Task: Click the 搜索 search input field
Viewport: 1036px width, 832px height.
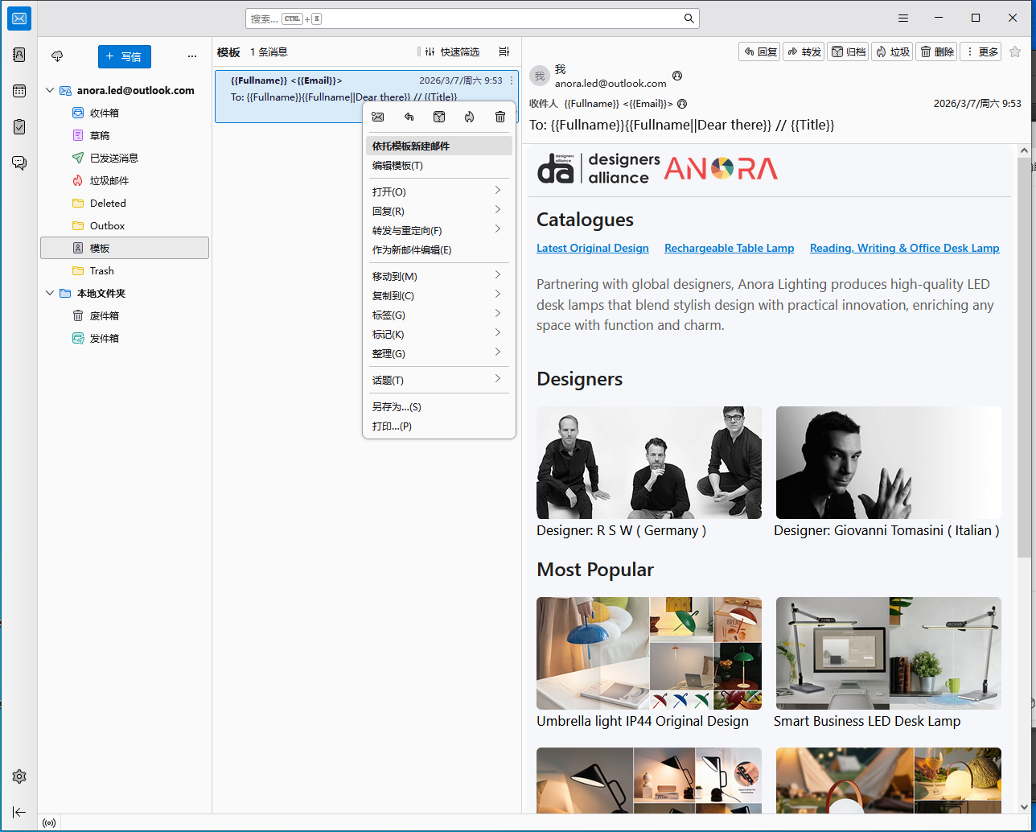Action: point(472,19)
